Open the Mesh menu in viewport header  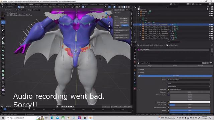pos(40,7)
